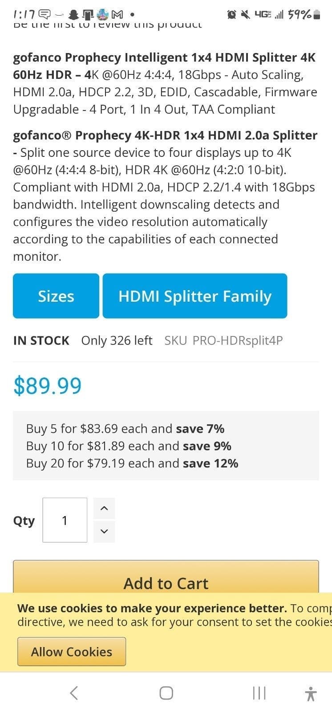
Task: Tap the 4G network indicator icon
Action: (263, 14)
